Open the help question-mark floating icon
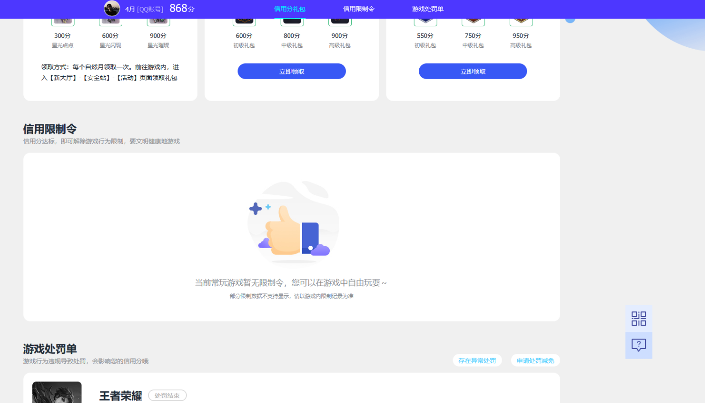Image resolution: width=705 pixels, height=403 pixels. pyautogui.click(x=638, y=345)
